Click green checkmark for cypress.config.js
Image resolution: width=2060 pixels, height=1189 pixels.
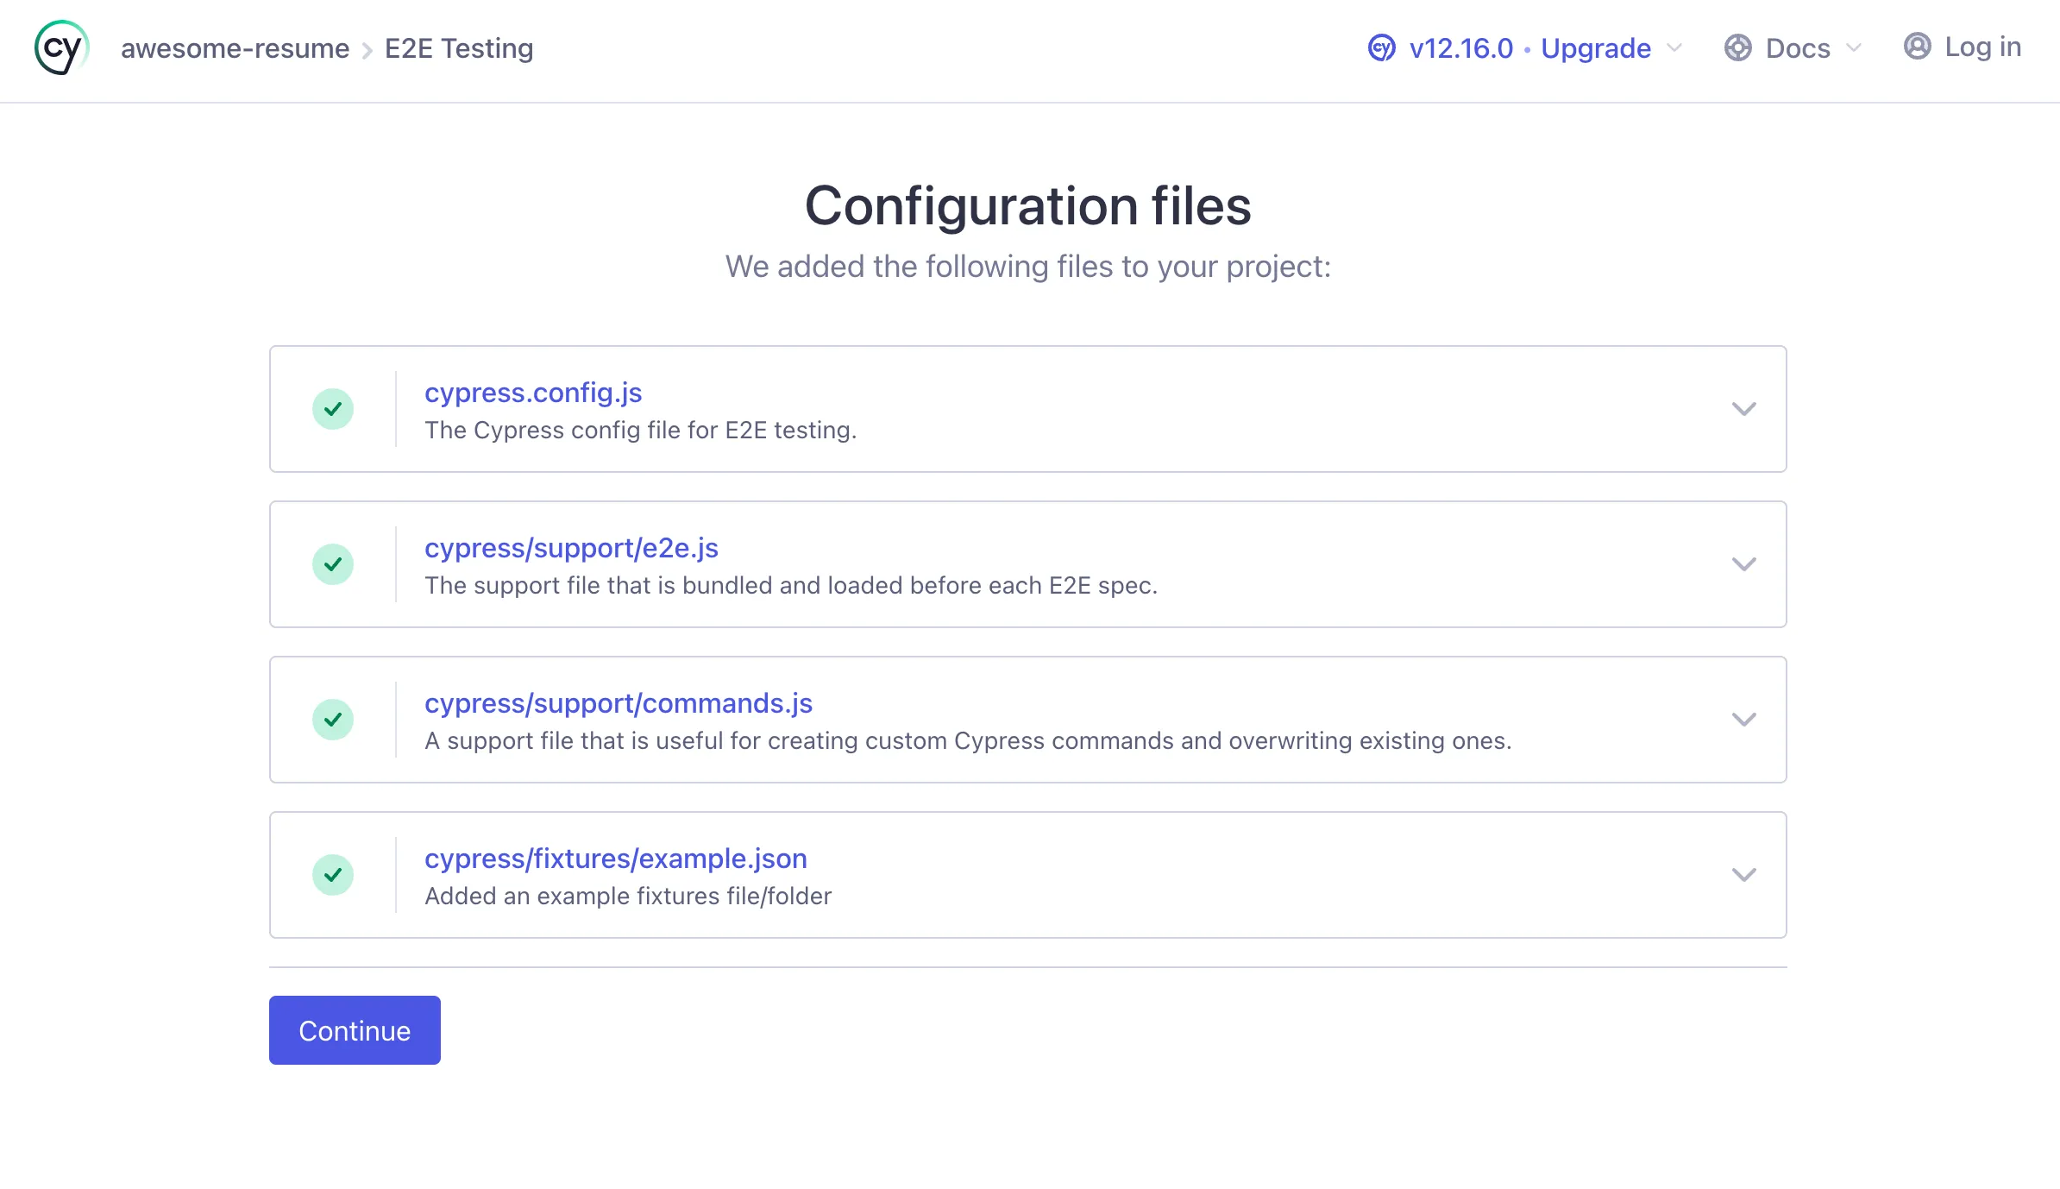tap(333, 409)
